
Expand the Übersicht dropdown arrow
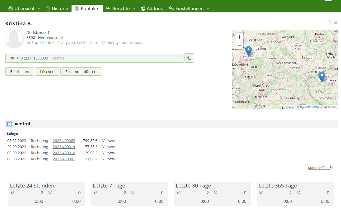pyautogui.click(x=39, y=8)
